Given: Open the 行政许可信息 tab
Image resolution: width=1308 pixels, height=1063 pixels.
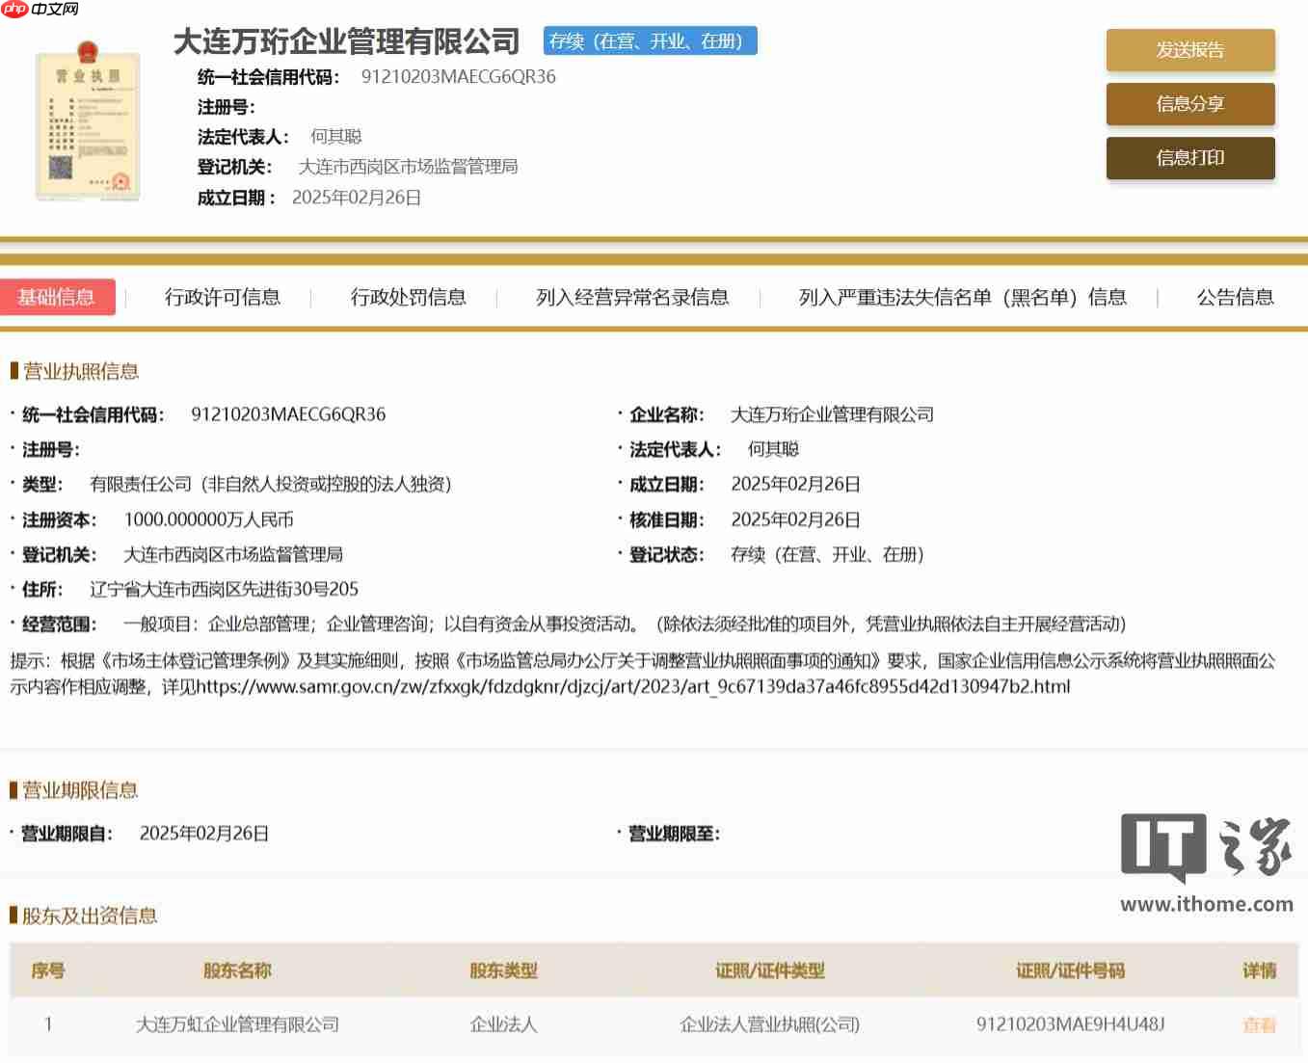Looking at the screenshot, I should tap(221, 298).
